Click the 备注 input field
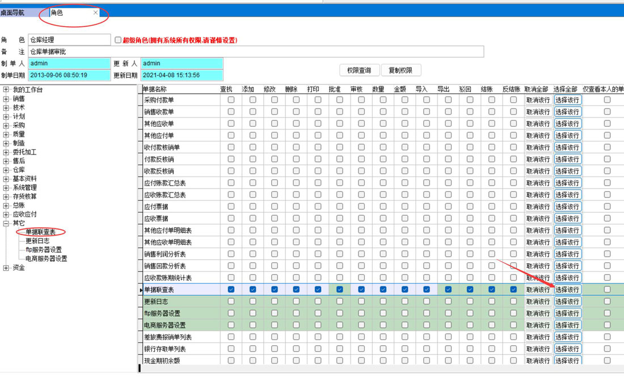This screenshot has height=377, width=624. [255, 52]
